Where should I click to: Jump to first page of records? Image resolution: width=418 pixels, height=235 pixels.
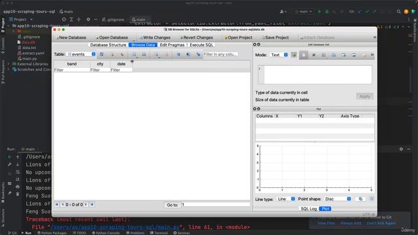point(57,204)
